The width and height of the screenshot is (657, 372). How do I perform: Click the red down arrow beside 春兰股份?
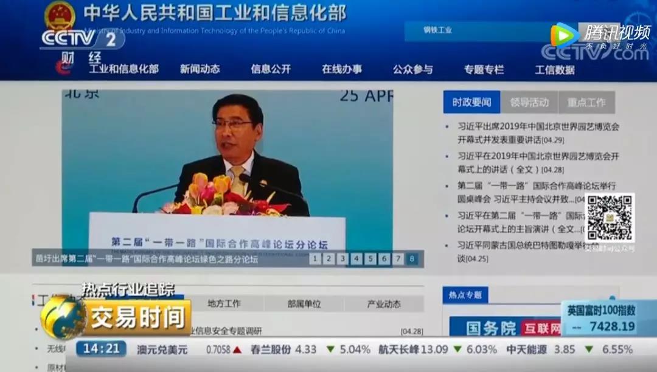(x=329, y=349)
